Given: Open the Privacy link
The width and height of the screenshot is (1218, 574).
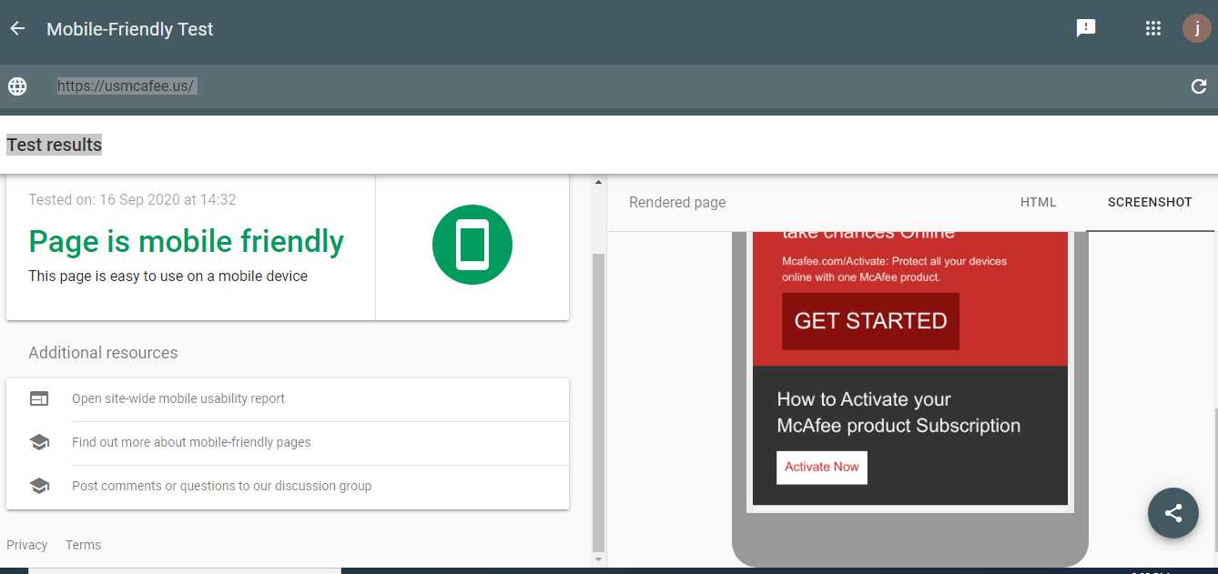Looking at the screenshot, I should tap(26, 545).
